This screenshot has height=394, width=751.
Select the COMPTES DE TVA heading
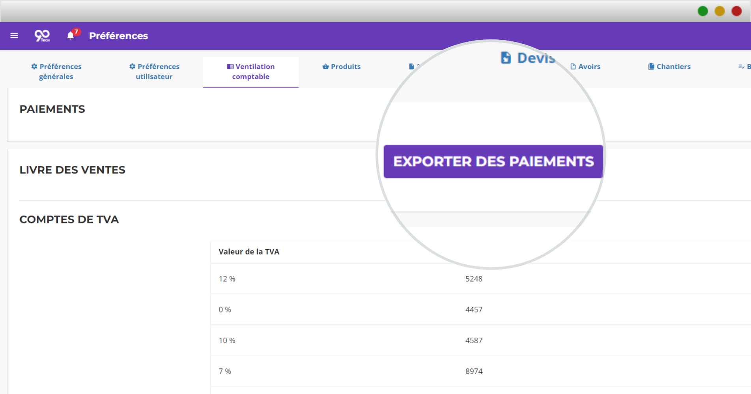[x=69, y=219]
